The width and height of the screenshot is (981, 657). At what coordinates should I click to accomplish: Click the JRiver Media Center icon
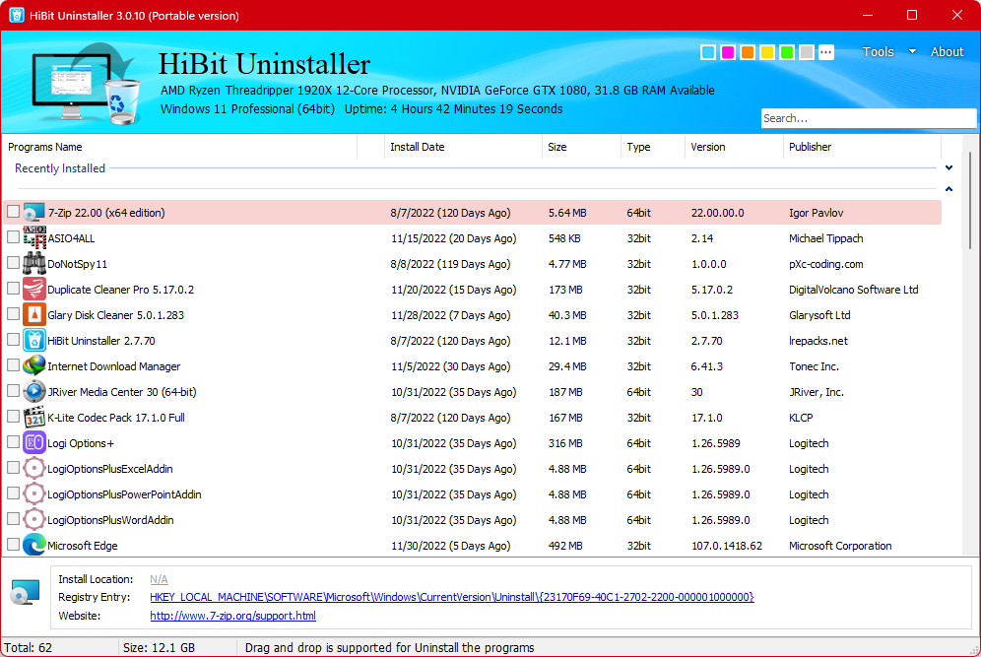pyautogui.click(x=34, y=392)
